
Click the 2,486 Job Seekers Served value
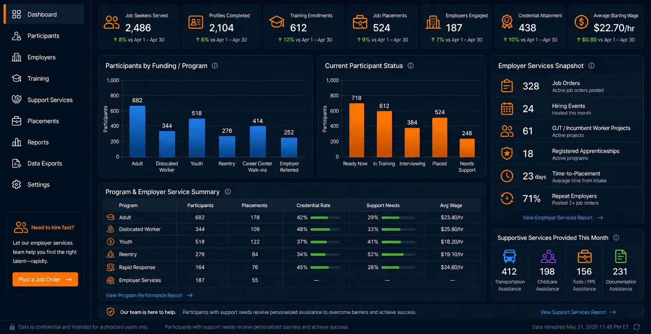(138, 28)
